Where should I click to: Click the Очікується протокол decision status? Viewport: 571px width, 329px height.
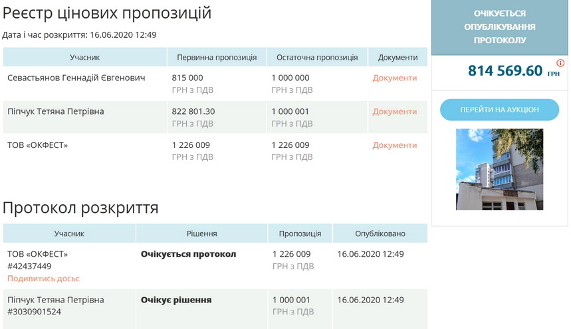pos(188,254)
